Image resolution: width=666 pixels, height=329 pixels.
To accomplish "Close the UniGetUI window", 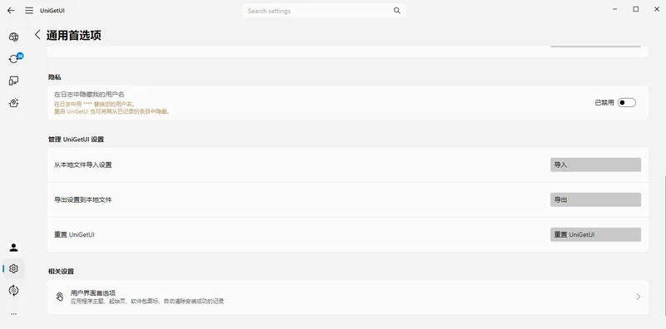I will [x=656, y=9].
